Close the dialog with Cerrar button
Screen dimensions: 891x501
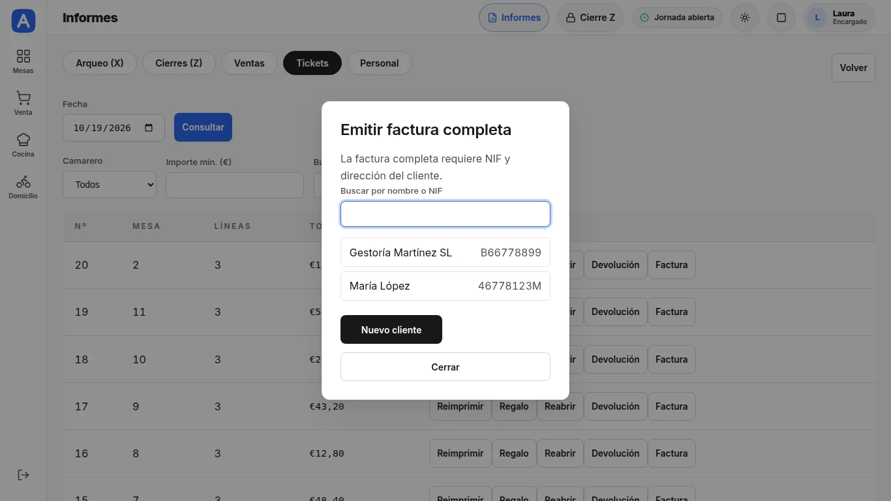(x=445, y=367)
